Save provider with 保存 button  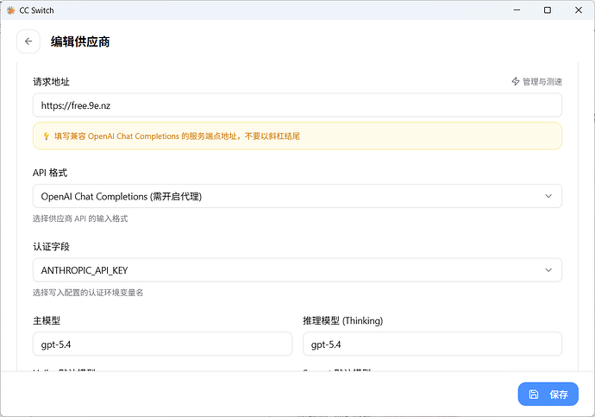(x=548, y=394)
